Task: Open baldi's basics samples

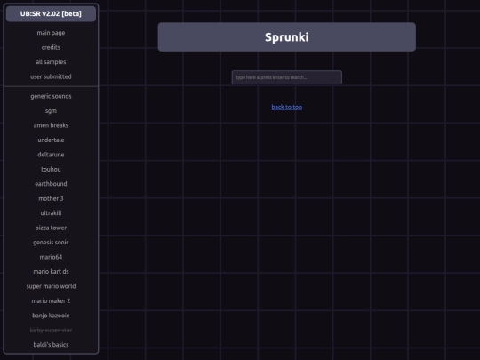Action: [x=51, y=345]
